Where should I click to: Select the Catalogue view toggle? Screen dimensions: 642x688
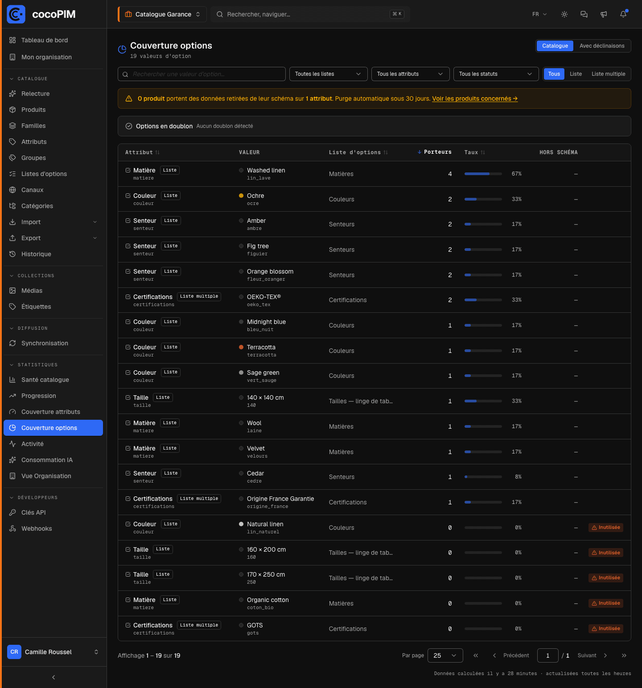(555, 46)
